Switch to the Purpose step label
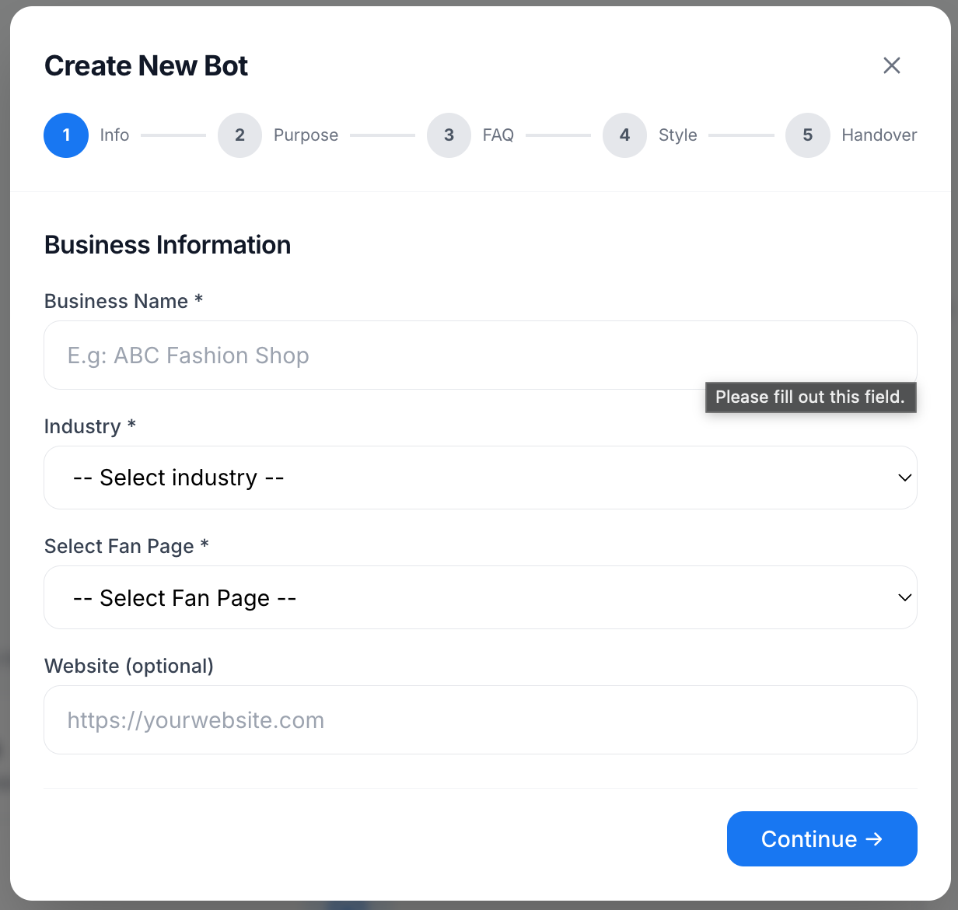The height and width of the screenshot is (910, 958). click(x=306, y=135)
